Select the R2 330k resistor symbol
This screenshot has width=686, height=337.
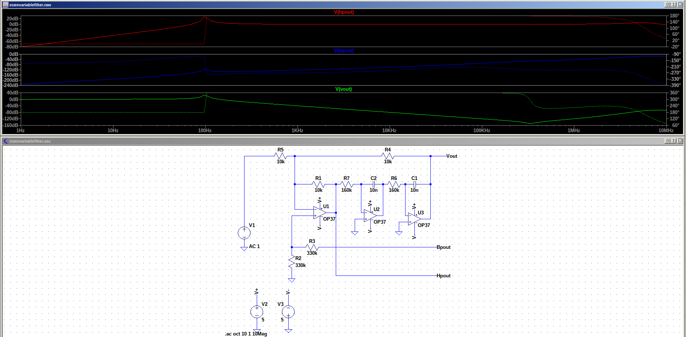pos(292,262)
